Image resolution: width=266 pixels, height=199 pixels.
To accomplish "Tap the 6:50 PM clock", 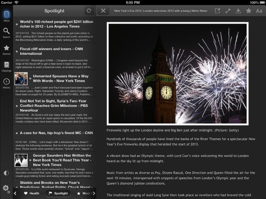I will (133, 2).
